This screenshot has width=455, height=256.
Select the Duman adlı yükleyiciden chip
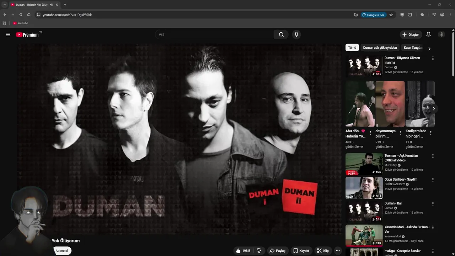pyautogui.click(x=380, y=48)
